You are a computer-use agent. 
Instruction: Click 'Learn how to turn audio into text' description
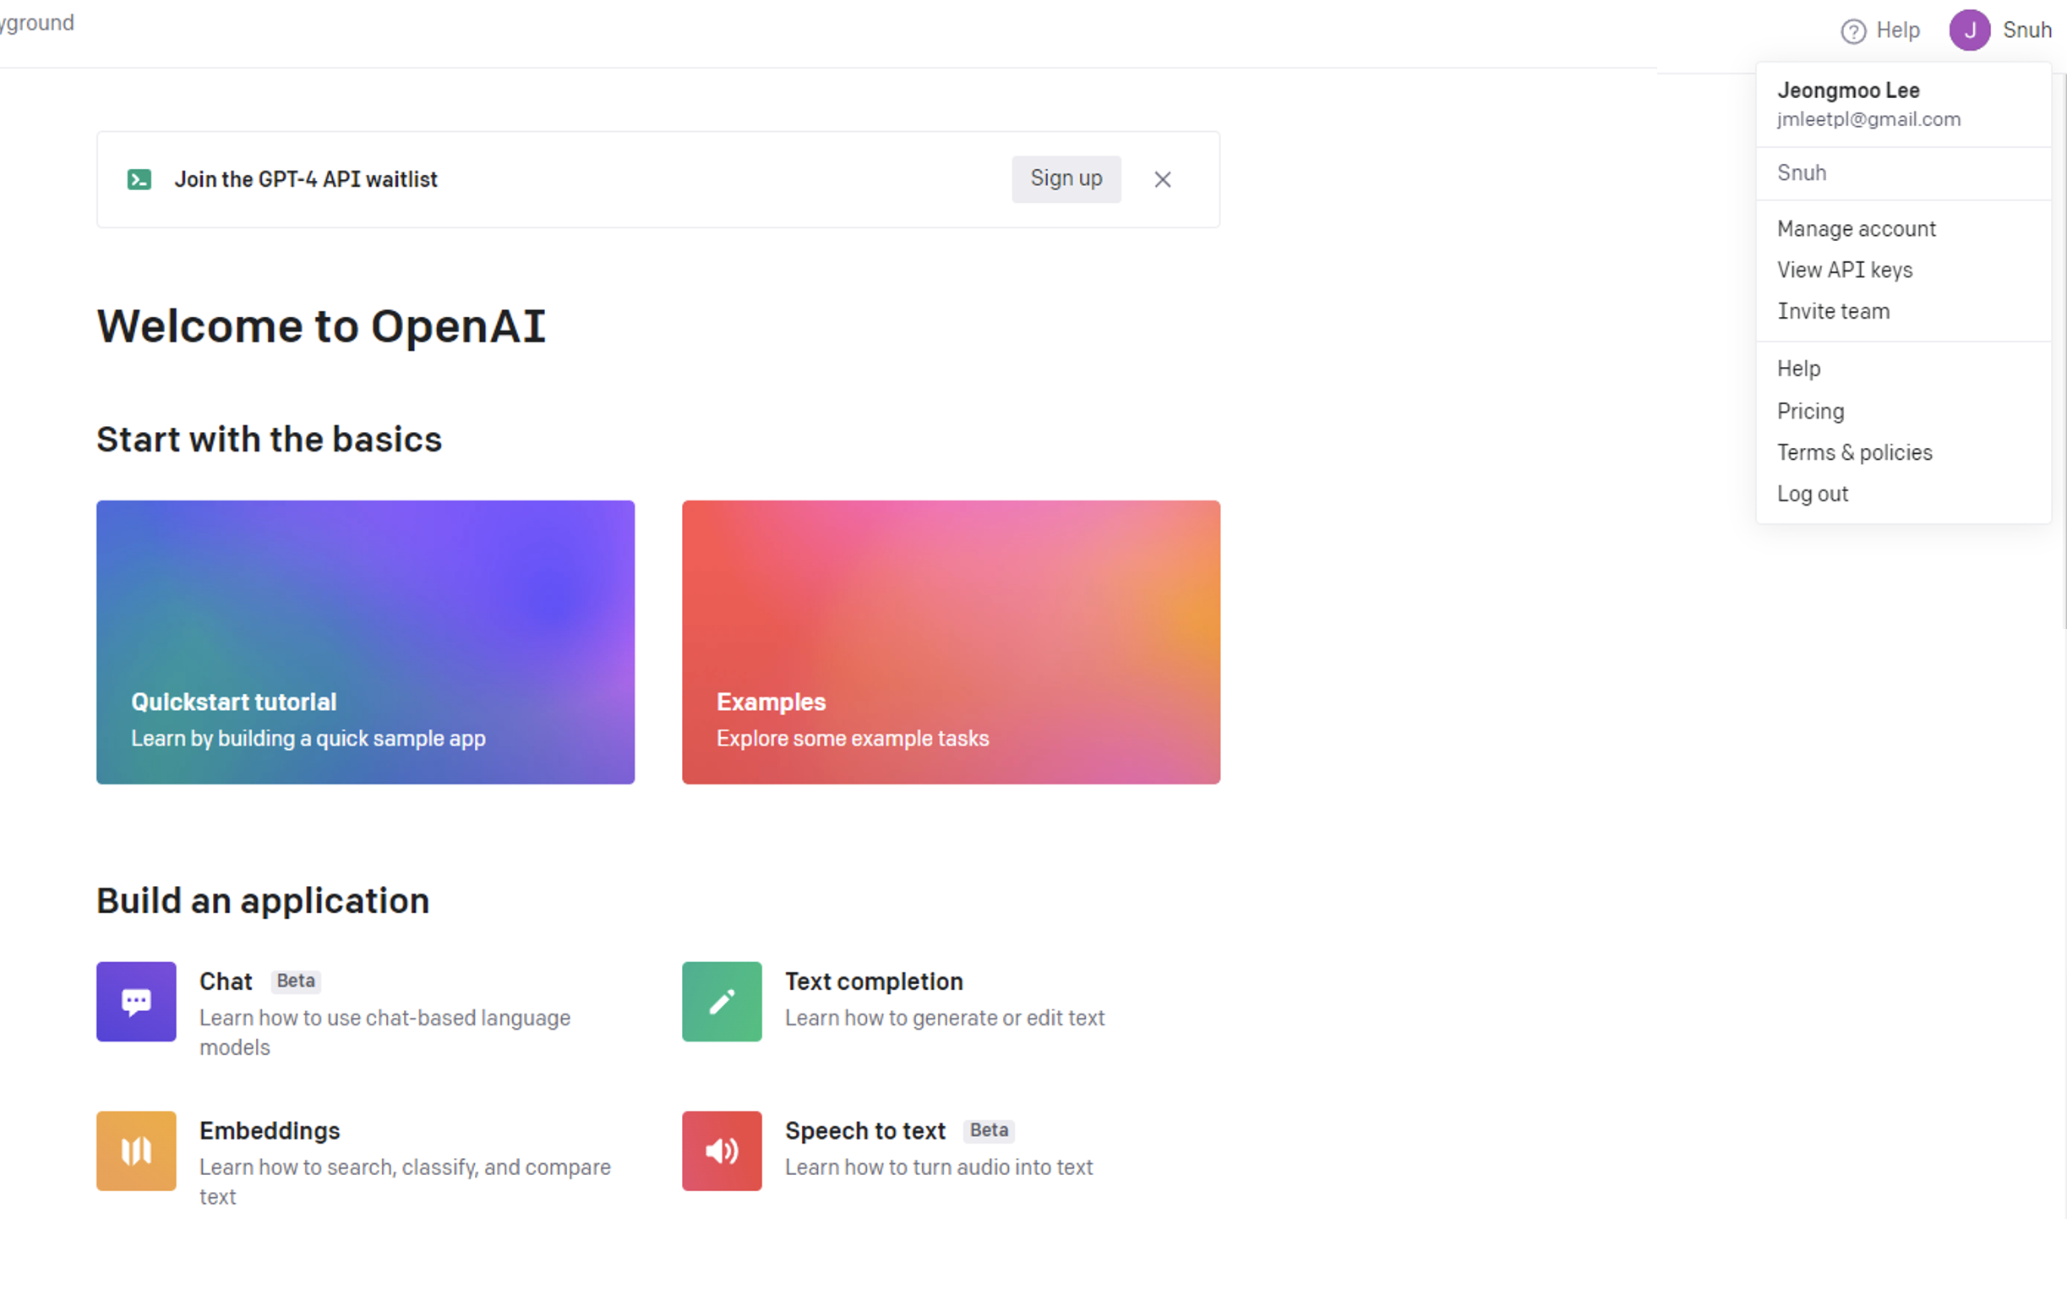pos(939,1167)
